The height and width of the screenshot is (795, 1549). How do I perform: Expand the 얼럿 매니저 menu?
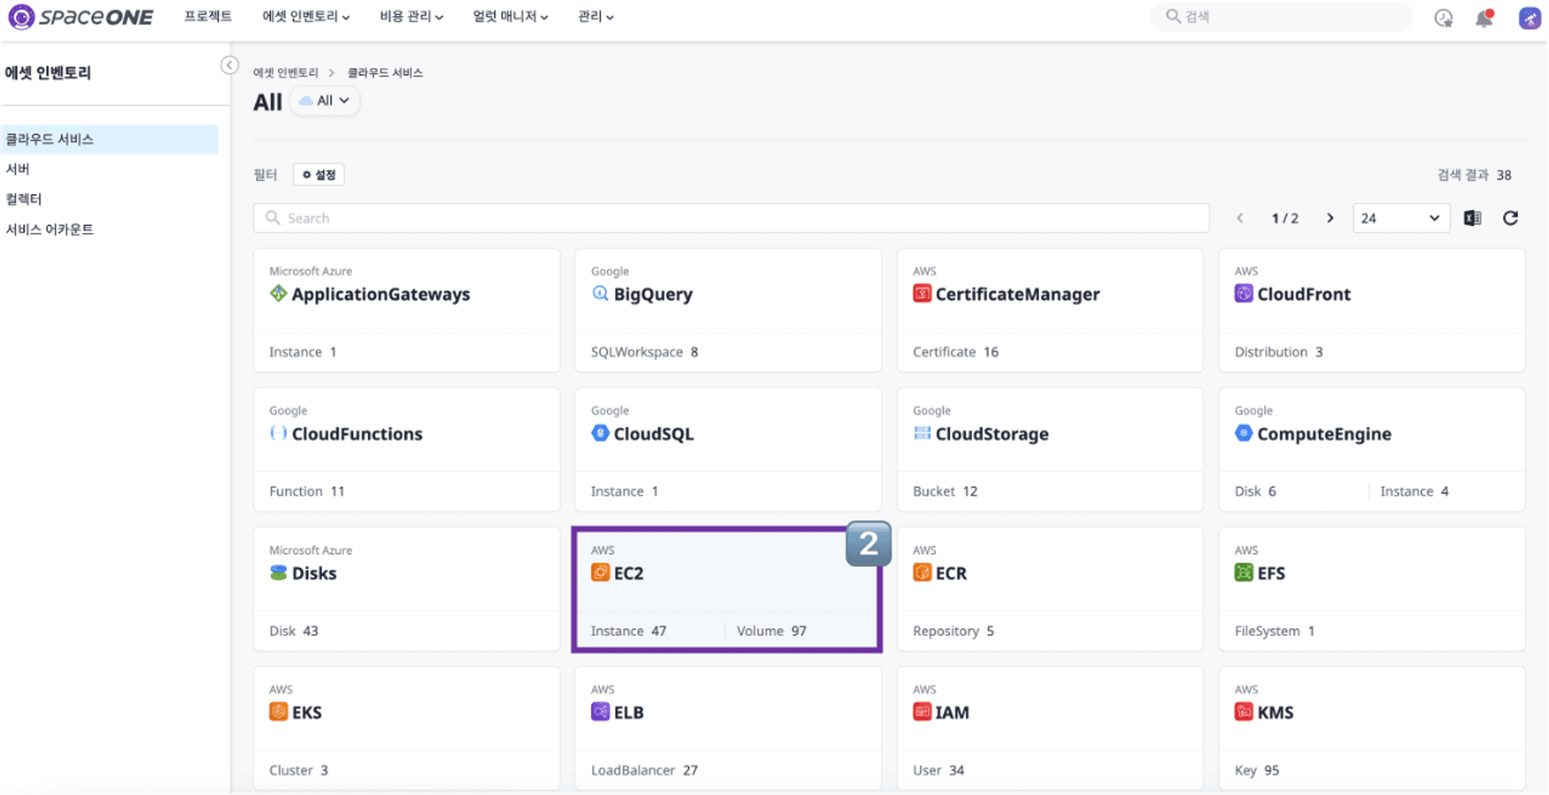[510, 16]
